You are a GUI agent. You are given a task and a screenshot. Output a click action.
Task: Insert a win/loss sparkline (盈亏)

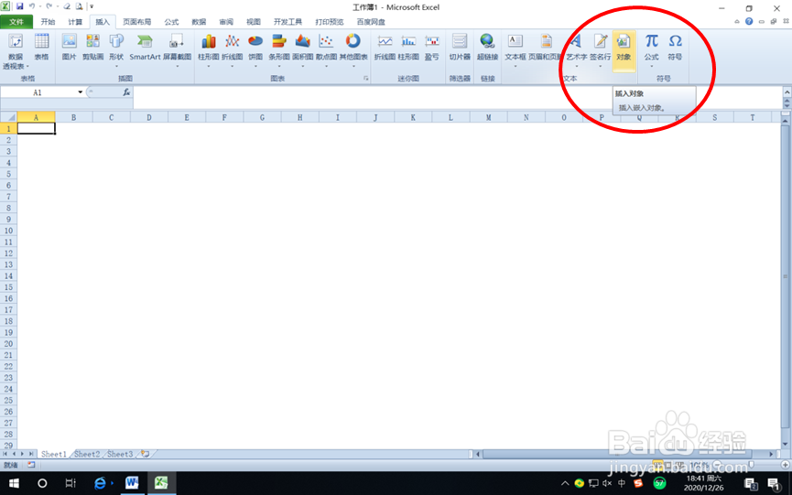click(x=431, y=48)
